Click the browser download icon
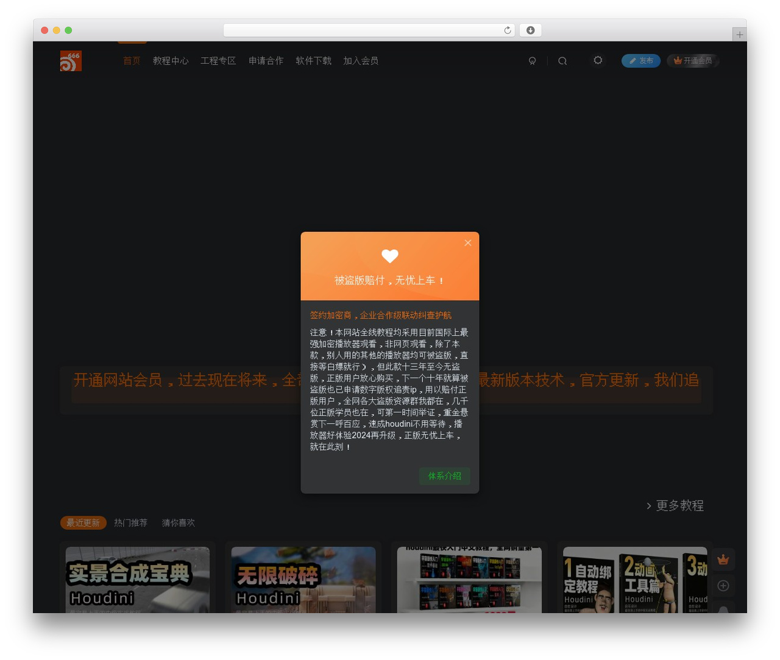The height and width of the screenshot is (660, 780). tap(531, 30)
